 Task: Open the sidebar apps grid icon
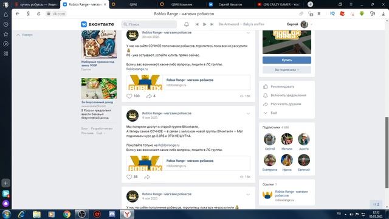coord(5,54)
